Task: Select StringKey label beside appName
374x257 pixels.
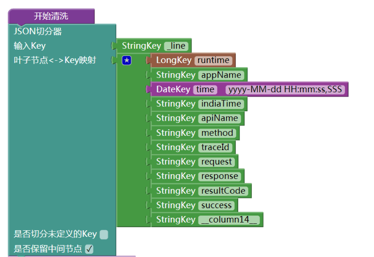Action: click(x=176, y=75)
